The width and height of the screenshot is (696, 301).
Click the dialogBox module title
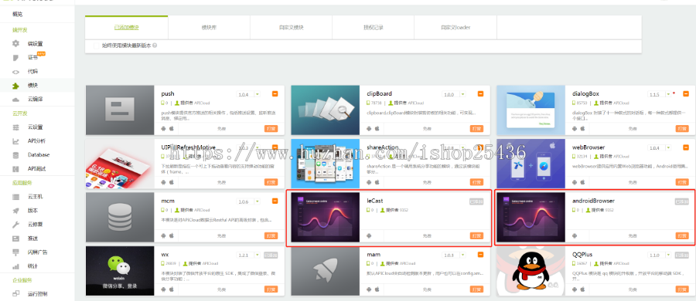pyautogui.click(x=586, y=93)
